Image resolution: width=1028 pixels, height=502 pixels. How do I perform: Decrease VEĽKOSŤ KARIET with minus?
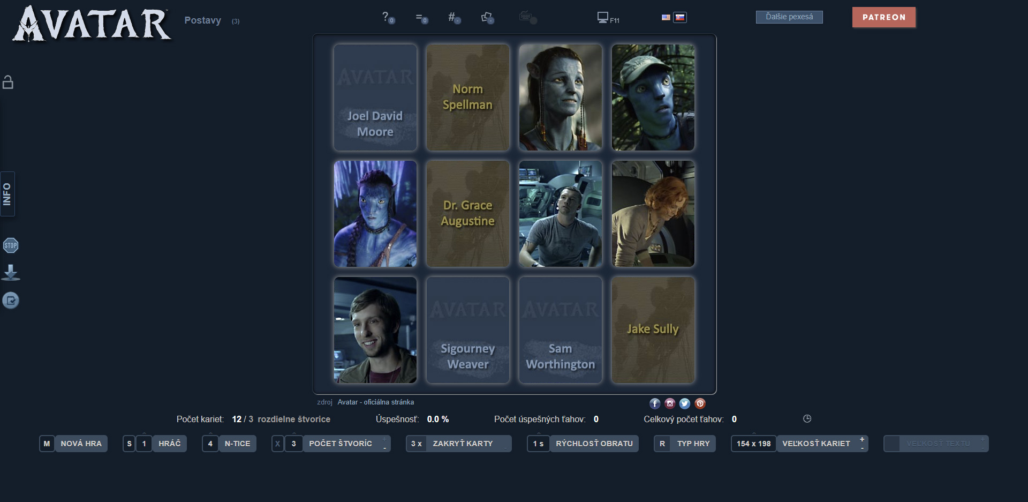pos(862,448)
